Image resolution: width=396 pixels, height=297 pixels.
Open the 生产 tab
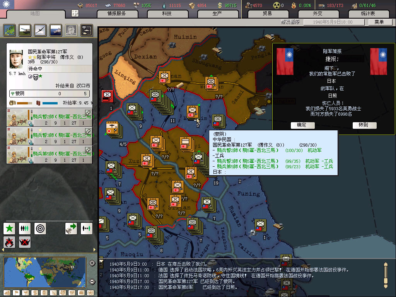point(217,14)
